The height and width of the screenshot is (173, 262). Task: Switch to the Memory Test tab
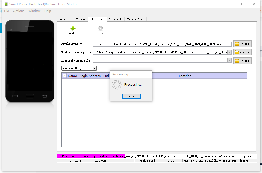point(135,19)
